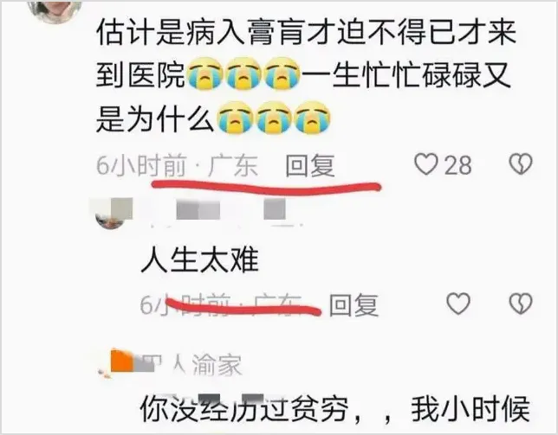The height and width of the screenshot is (435, 558).
Task: Select the 人生太难 comment text
Action: pyautogui.click(x=199, y=260)
